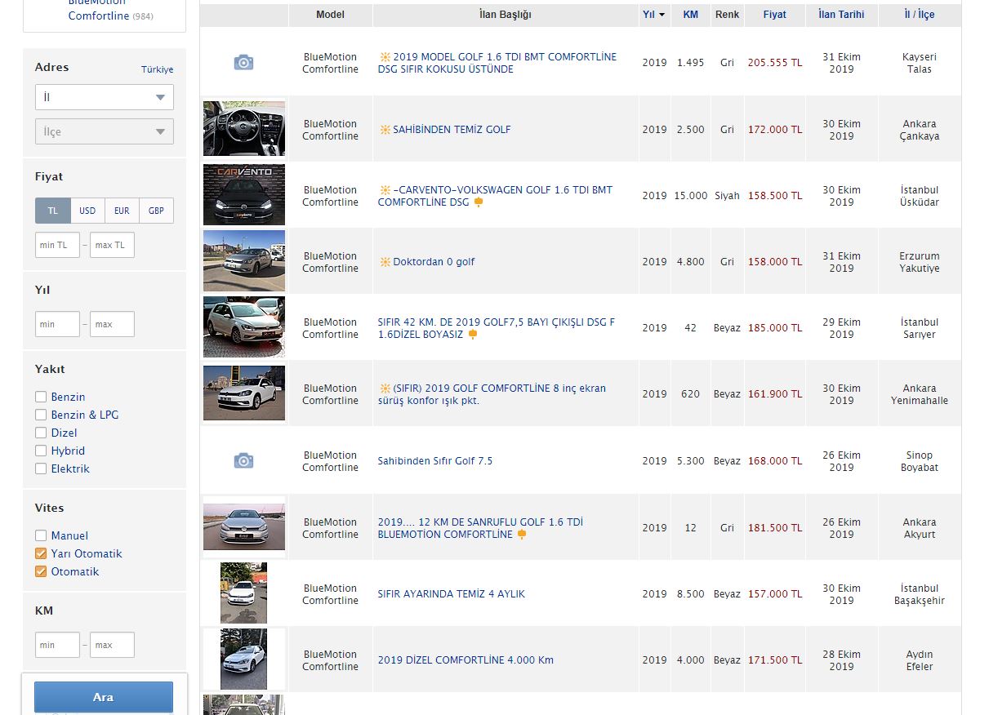Screen dimensions: 989x715
Task: Click the sun icon beside Doktordan 0 golf
Action: [385, 262]
